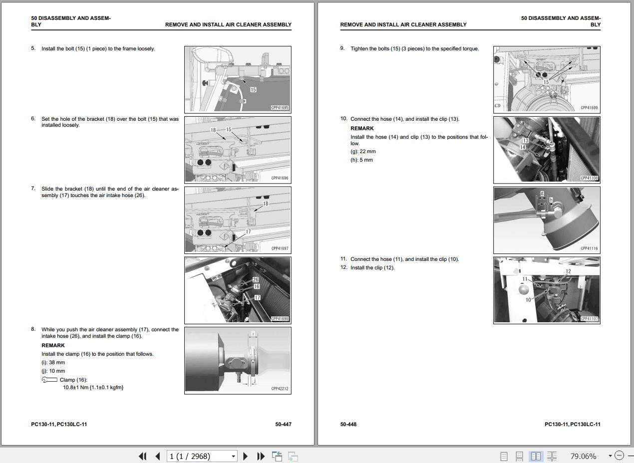Click the figure CPP41697 illustration

[238, 219]
